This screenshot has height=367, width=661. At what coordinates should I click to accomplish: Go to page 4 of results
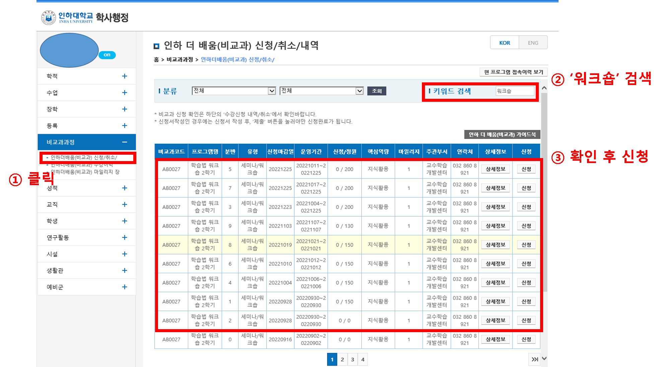[x=363, y=360]
